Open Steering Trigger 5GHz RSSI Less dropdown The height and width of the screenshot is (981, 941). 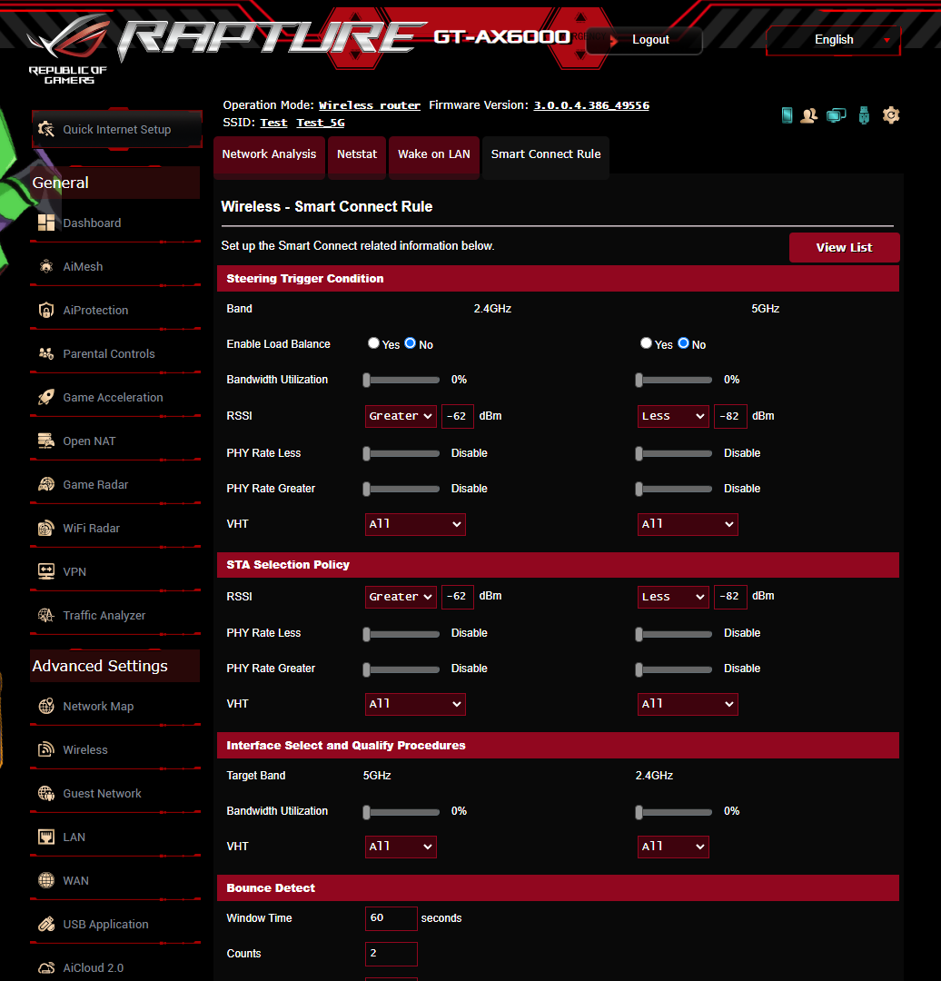click(x=673, y=416)
